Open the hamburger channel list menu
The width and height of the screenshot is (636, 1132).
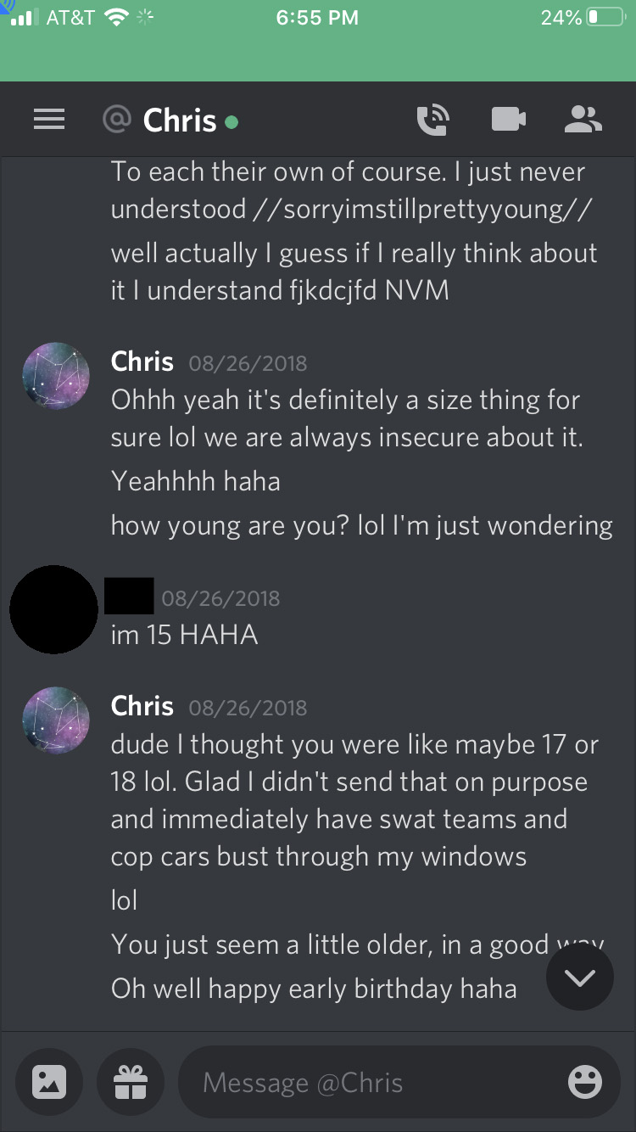(x=49, y=120)
